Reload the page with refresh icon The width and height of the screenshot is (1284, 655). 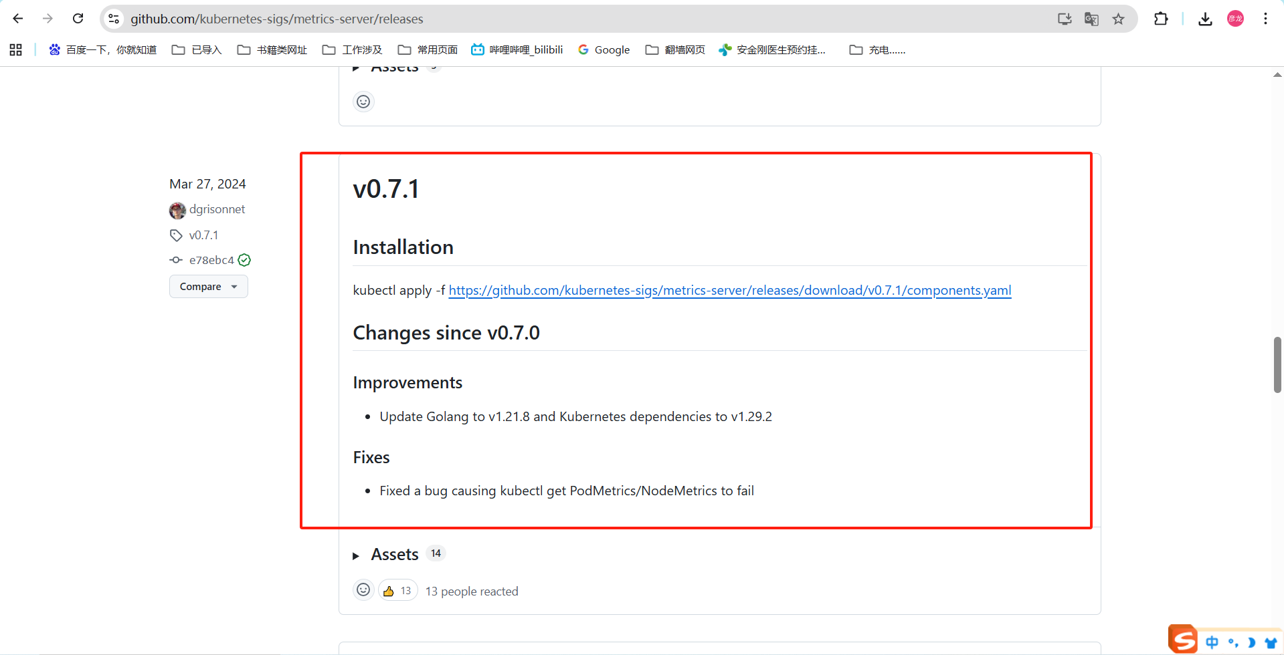(78, 19)
